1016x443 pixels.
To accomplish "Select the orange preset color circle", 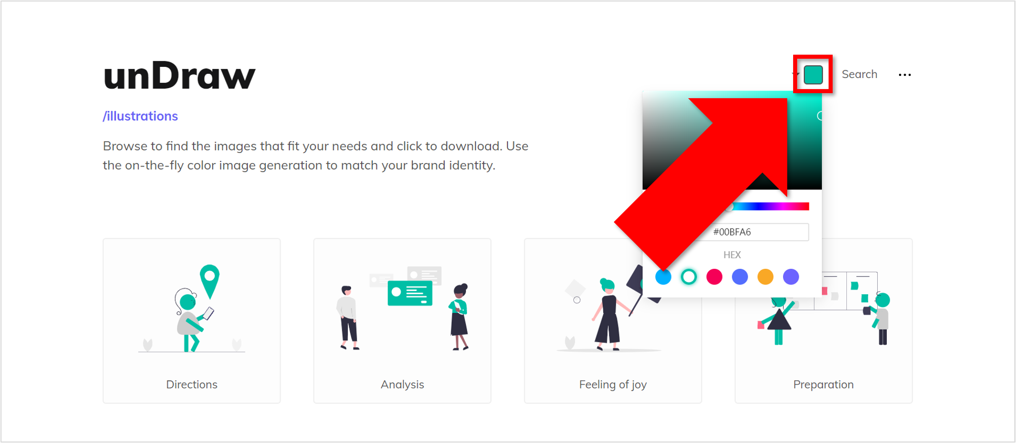I will pyautogui.click(x=765, y=277).
